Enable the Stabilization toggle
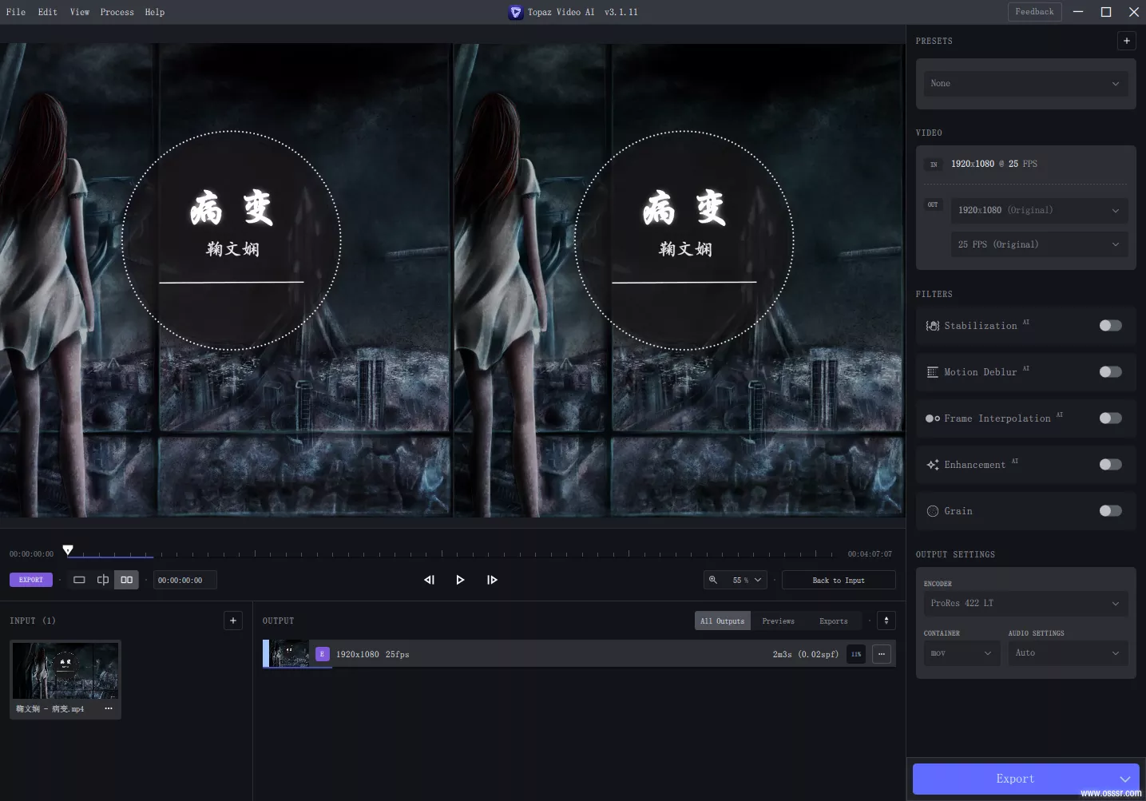Image resolution: width=1146 pixels, height=801 pixels. (1110, 326)
